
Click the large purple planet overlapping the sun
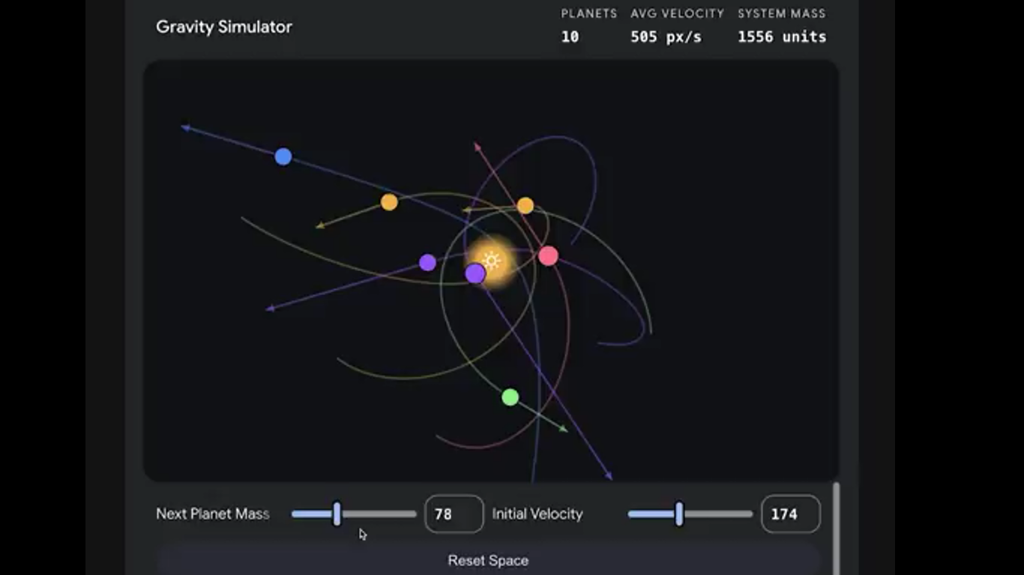[475, 274]
